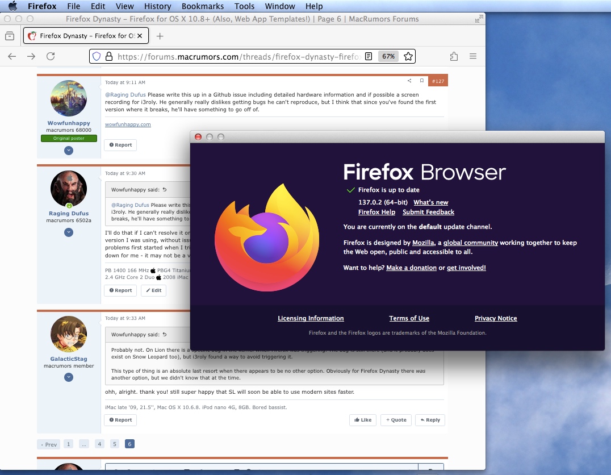Open the Extensions puzzle icon
611x475 pixels.
454,57
